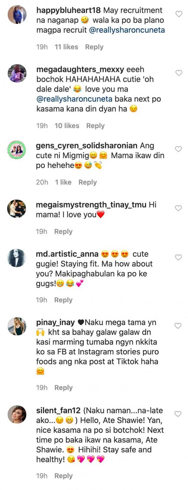
Task: View the 10 likes list
Action: pyautogui.click(x=67, y=126)
